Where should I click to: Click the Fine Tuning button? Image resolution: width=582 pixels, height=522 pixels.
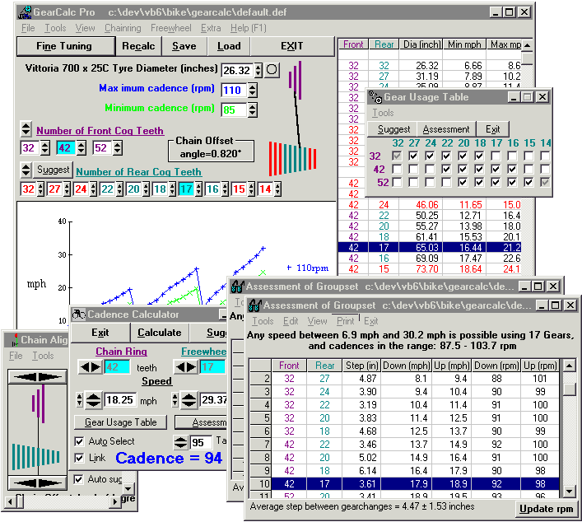pyautogui.click(x=64, y=46)
